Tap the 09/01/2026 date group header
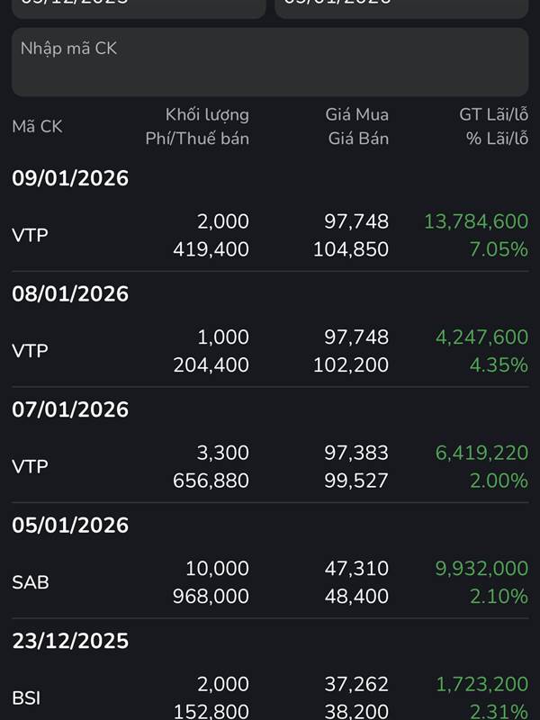This screenshot has width=540, height=720. click(x=70, y=178)
